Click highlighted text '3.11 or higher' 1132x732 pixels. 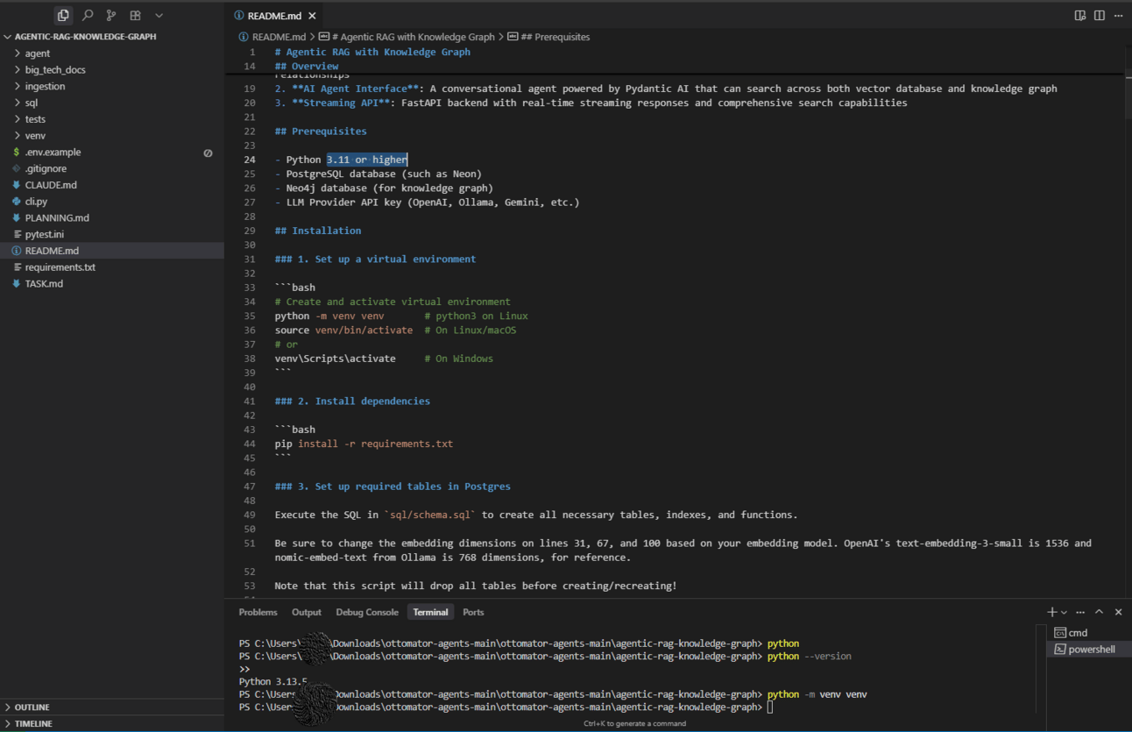point(367,160)
